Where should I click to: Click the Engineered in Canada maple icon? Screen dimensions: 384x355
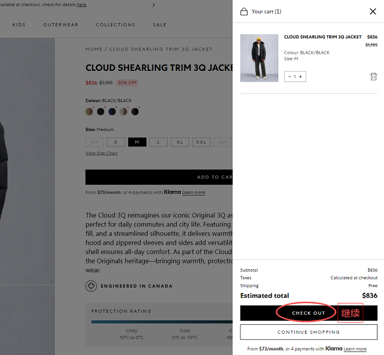[x=91, y=286]
